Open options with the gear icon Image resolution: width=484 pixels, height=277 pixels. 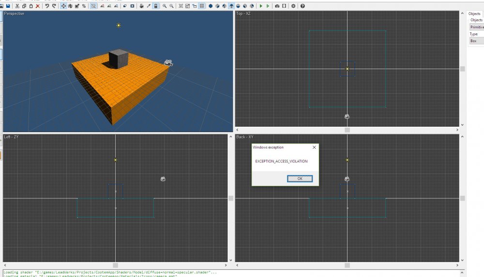click(293, 6)
